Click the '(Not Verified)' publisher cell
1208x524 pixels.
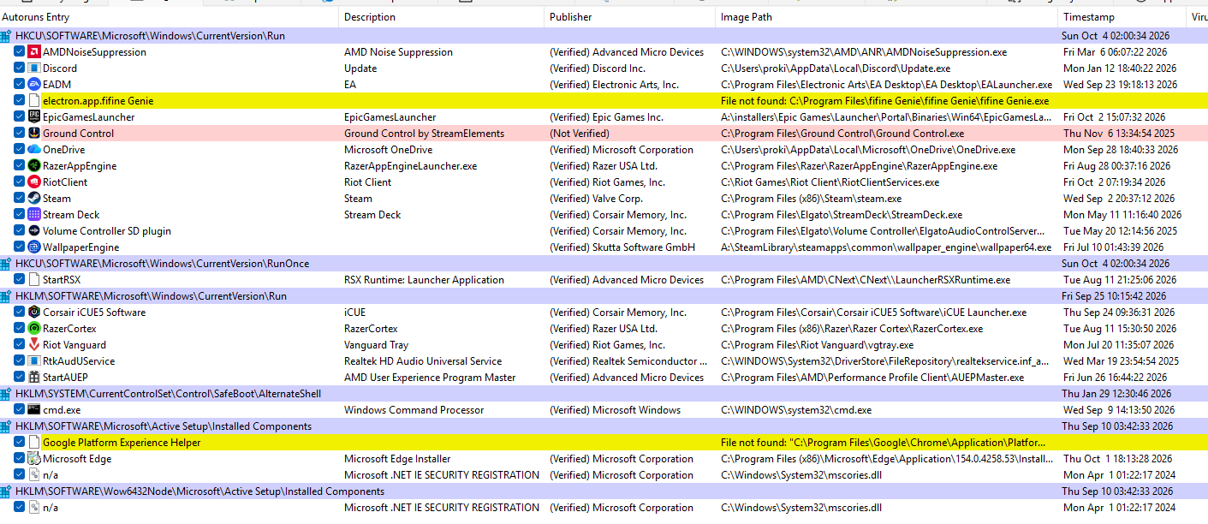[x=580, y=134]
